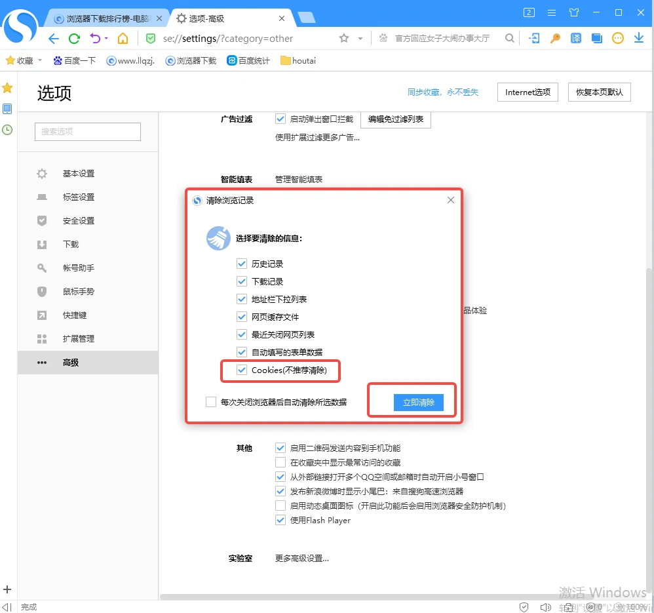The width and height of the screenshot is (654, 613).
Task: Click the orange chat bubble icon
Action: (618, 39)
